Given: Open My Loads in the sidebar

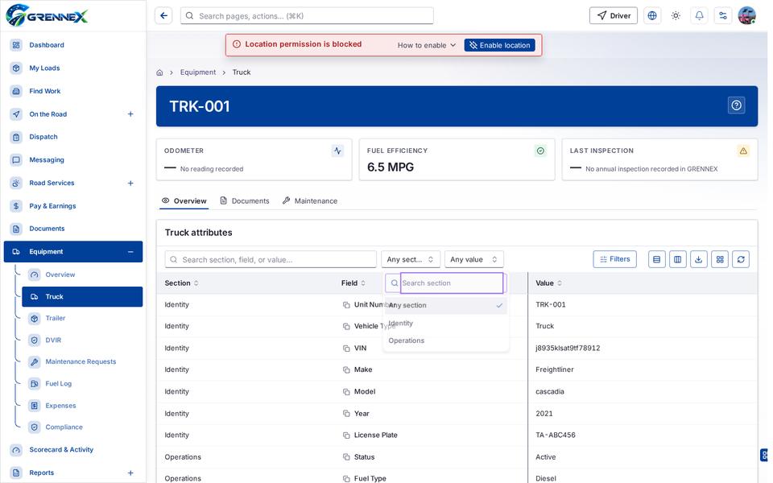Looking at the screenshot, I should tap(73, 68).
